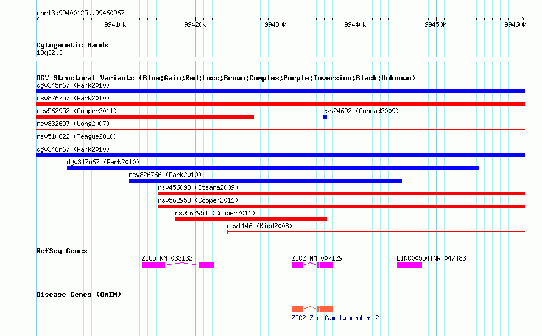Click the RefSeq Genes track title
The image size is (542, 336).
pyautogui.click(x=62, y=251)
